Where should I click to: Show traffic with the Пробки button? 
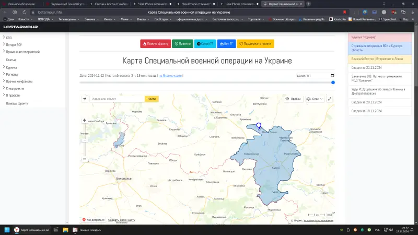[293, 99]
